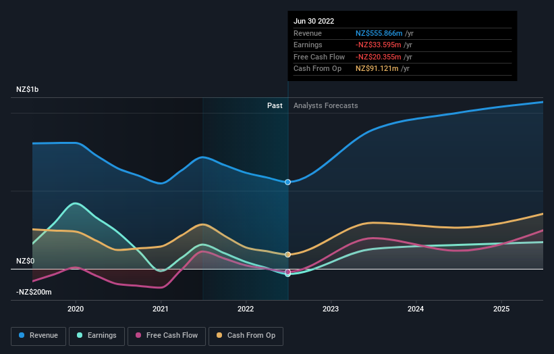Select the 2022 x-axis label
Screen dimensions: 554x354
[x=246, y=309]
